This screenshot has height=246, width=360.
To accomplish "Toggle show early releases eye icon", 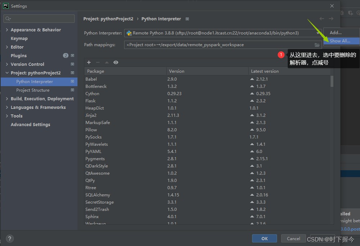I will click(x=116, y=62).
